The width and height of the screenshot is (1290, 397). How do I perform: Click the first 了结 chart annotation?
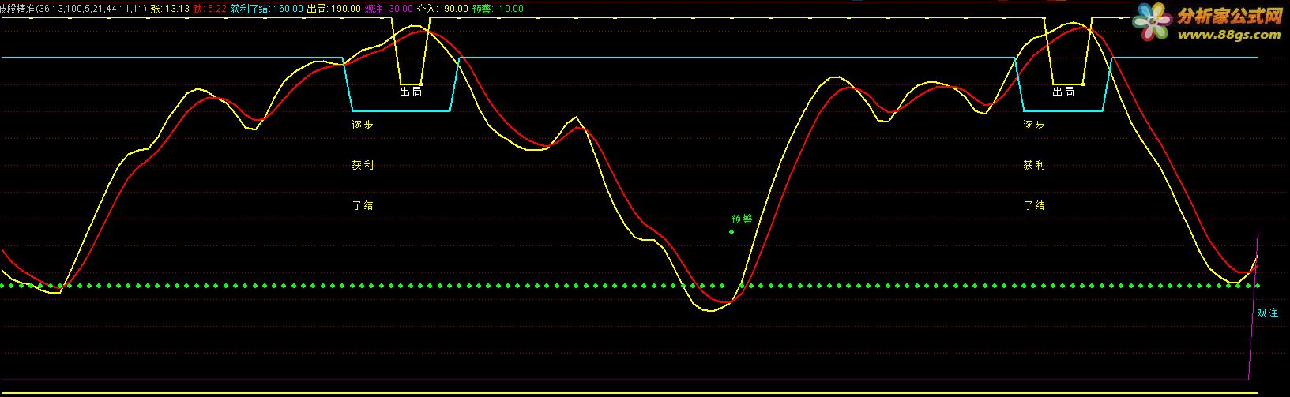pos(363,205)
